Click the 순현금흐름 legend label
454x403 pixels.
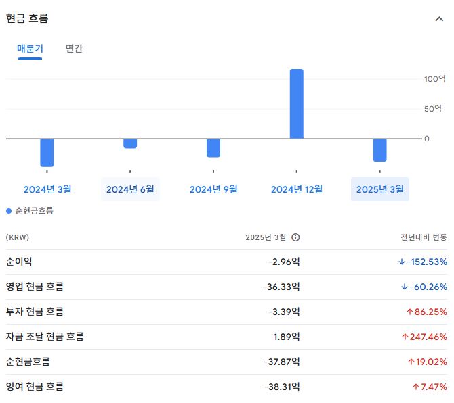[34, 211]
